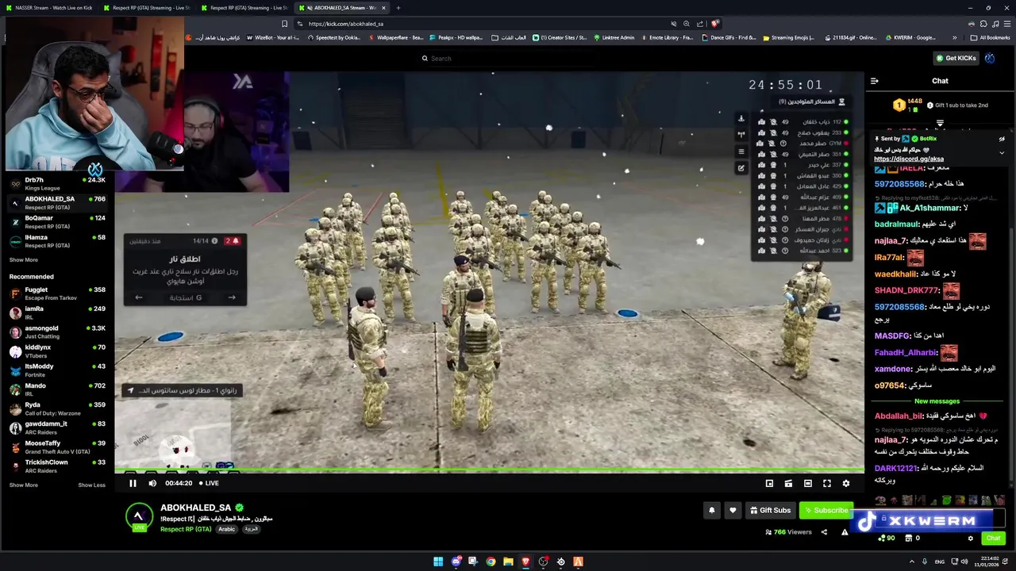Open Windows Start menu

click(x=437, y=561)
